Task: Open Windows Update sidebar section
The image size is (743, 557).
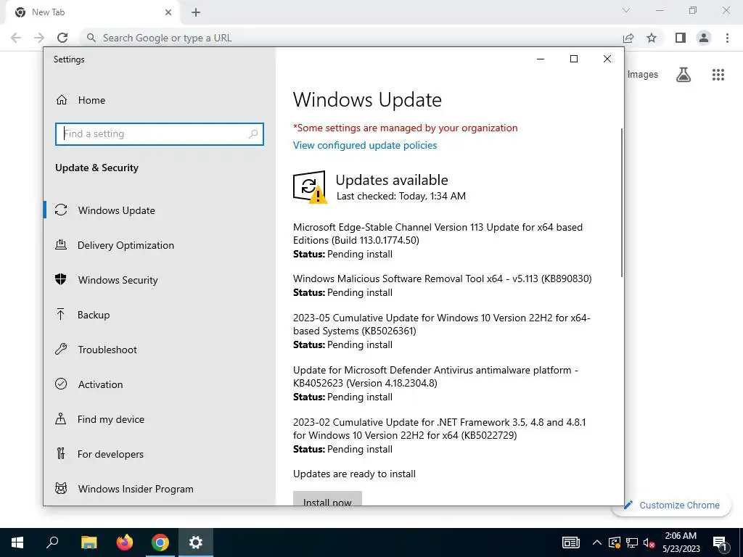Action: [116, 210]
